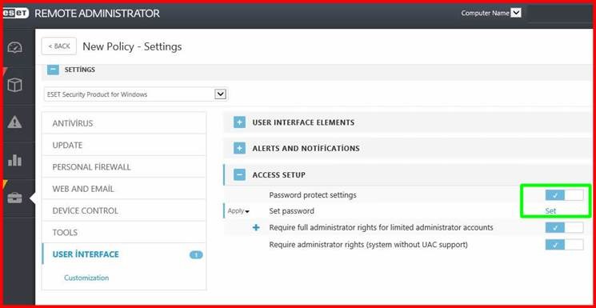Toggle Require administrator rights without UAC switch

[x=564, y=245]
